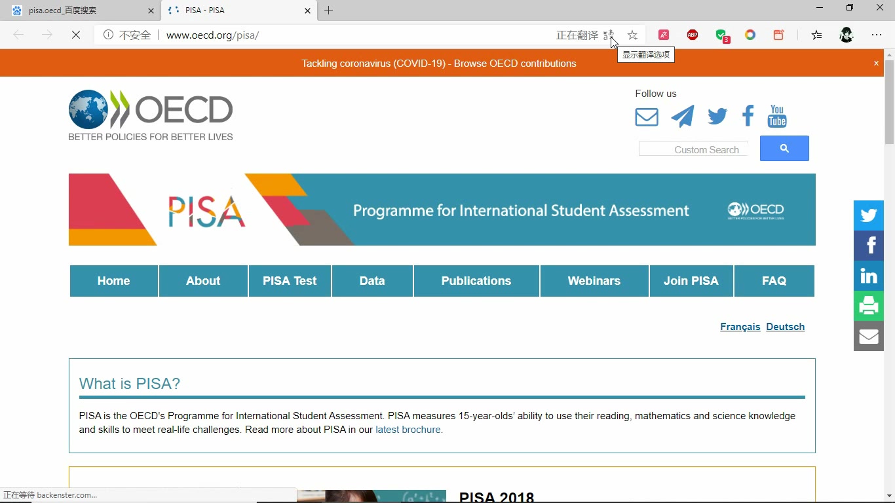Open the user profile avatar

pyautogui.click(x=847, y=35)
